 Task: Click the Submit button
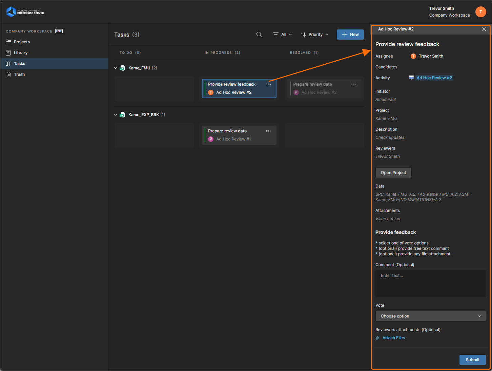click(x=472, y=360)
